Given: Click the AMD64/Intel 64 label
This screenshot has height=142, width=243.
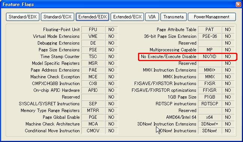Looking at the screenshot, I should [181, 117].
